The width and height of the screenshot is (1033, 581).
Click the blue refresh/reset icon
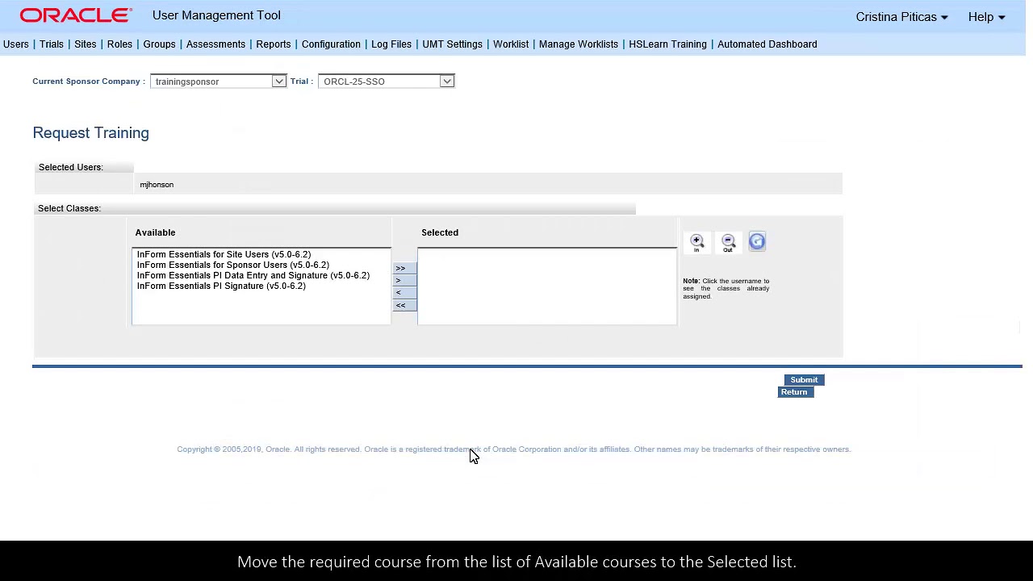757,241
